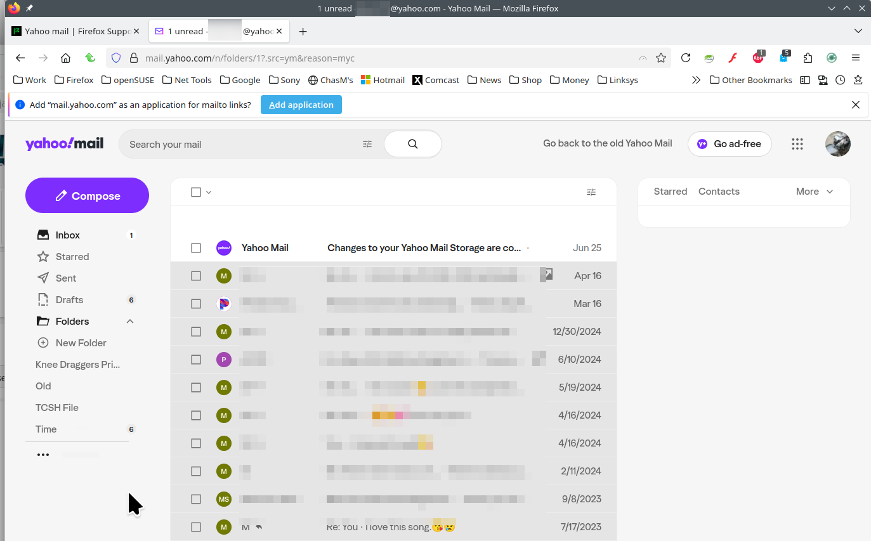This screenshot has height=541, width=871.
Task: Select the Starred tab in right panel
Action: pyautogui.click(x=671, y=192)
